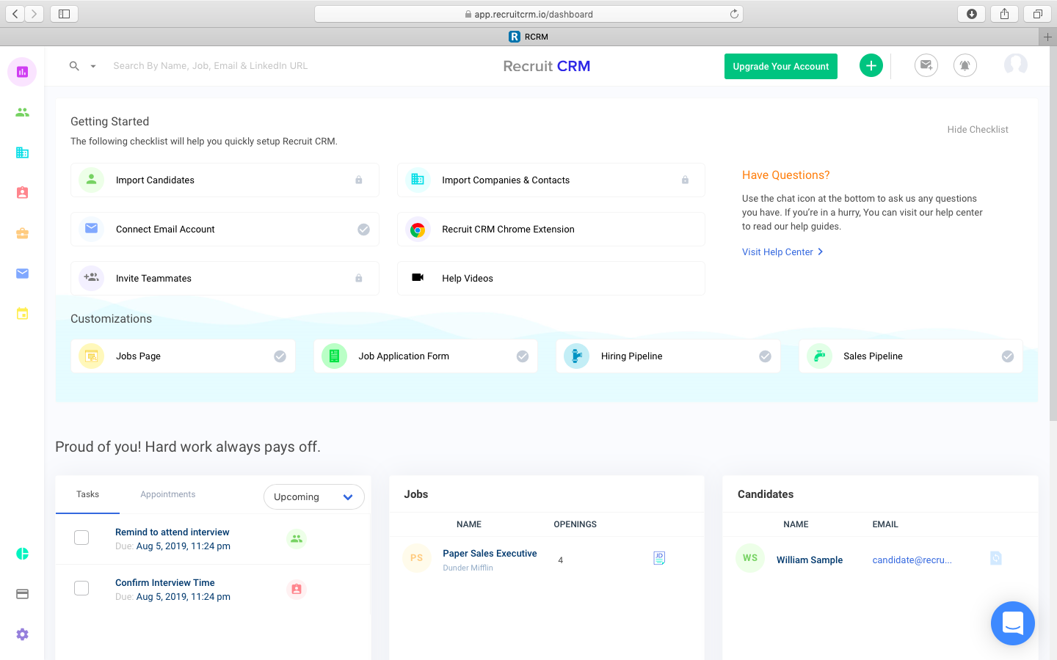Open the Companies section in the sidebar

pyautogui.click(x=22, y=153)
